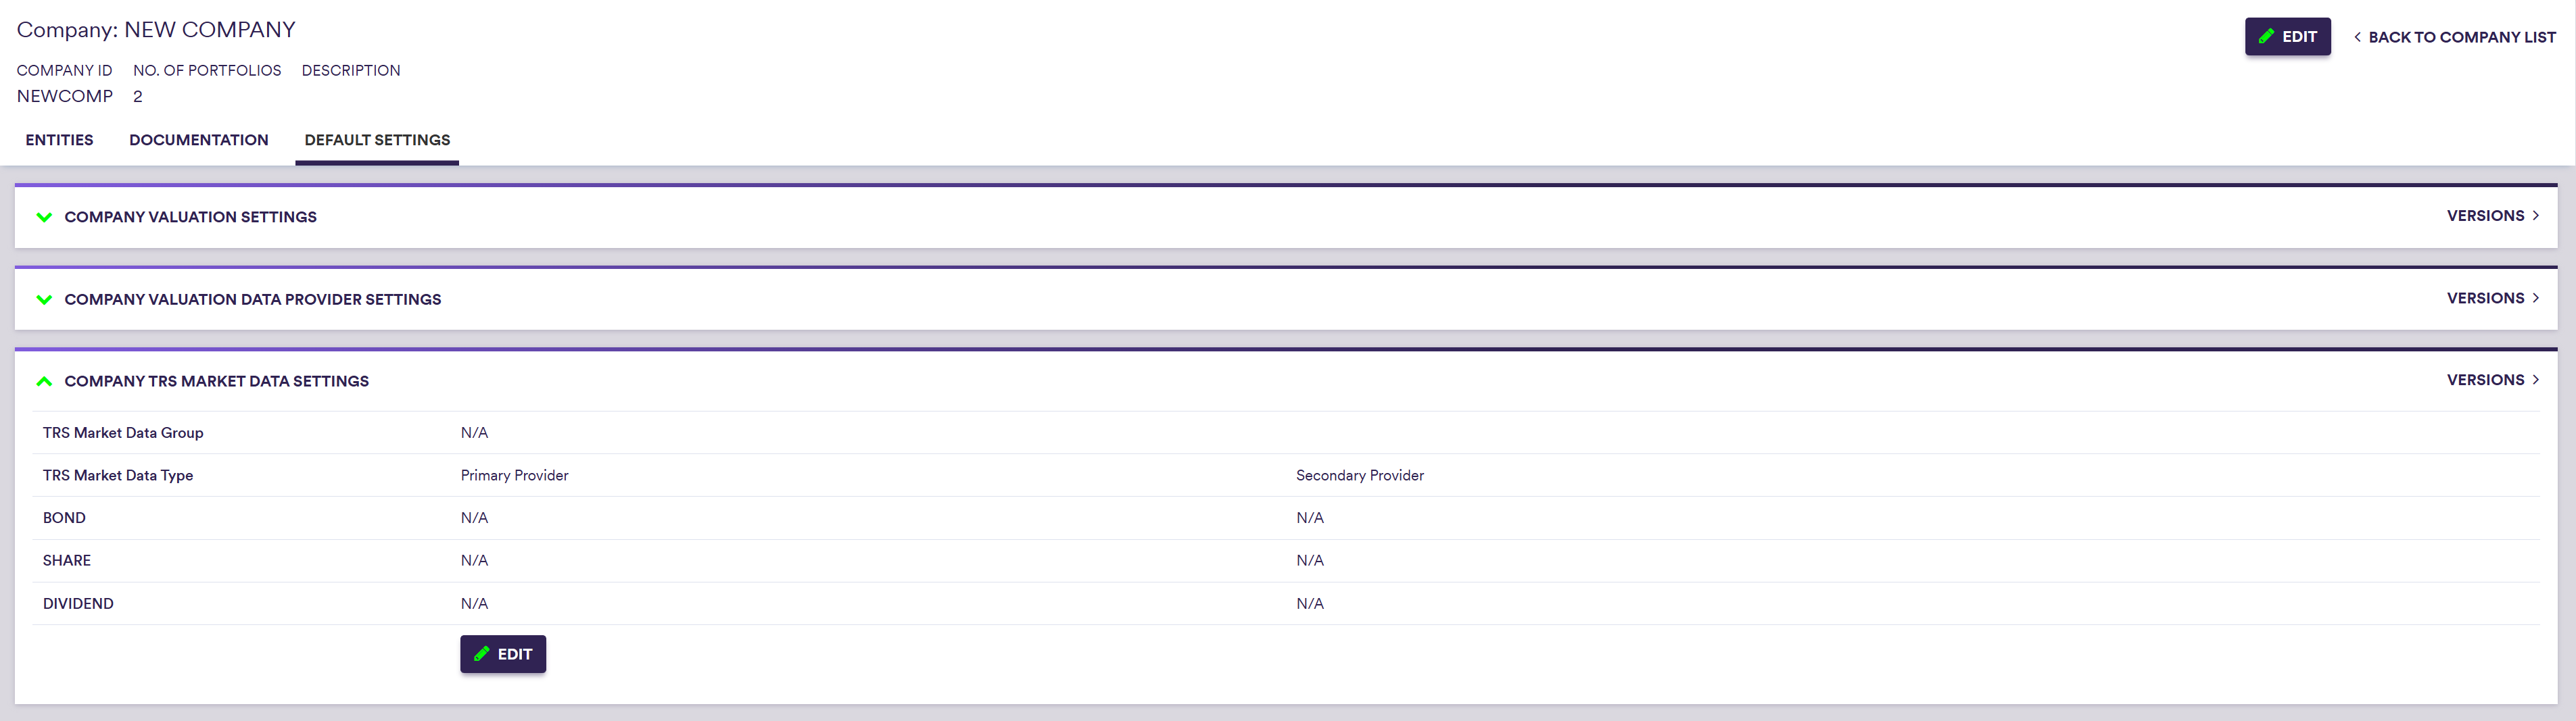Image resolution: width=2576 pixels, height=721 pixels.
Task: Switch to the Entities tab
Action: pyautogui.click(x=59, y=140)
